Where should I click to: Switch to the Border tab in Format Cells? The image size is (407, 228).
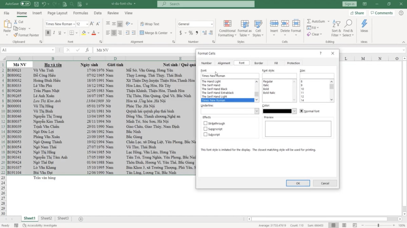pos(259,63)
